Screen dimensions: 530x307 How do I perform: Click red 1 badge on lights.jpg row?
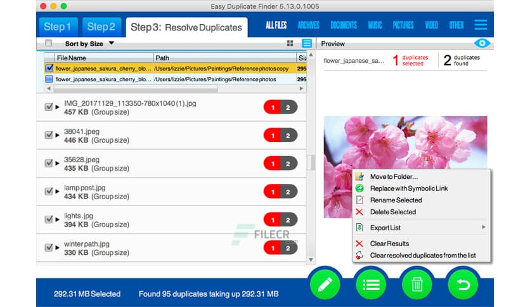(273, 219)
